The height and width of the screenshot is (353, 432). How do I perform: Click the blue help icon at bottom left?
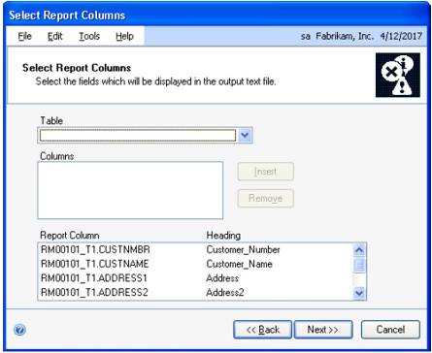[19, 330]
